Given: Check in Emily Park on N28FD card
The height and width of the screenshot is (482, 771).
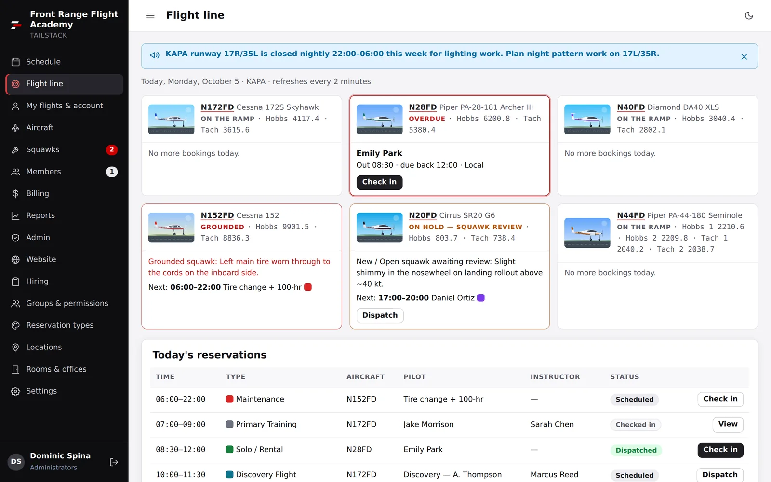Looking at the screenshot, I should coord(379,182).
